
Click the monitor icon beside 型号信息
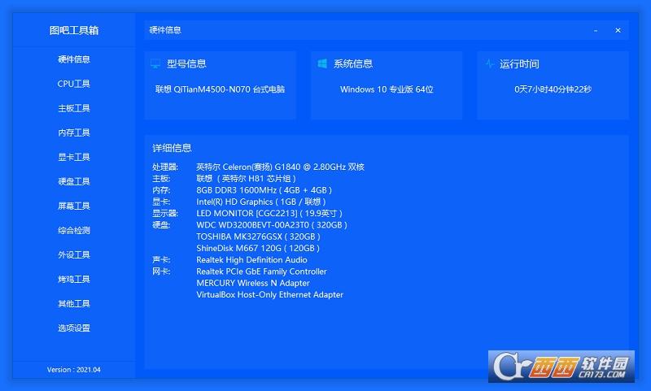[x=155, y=63]
